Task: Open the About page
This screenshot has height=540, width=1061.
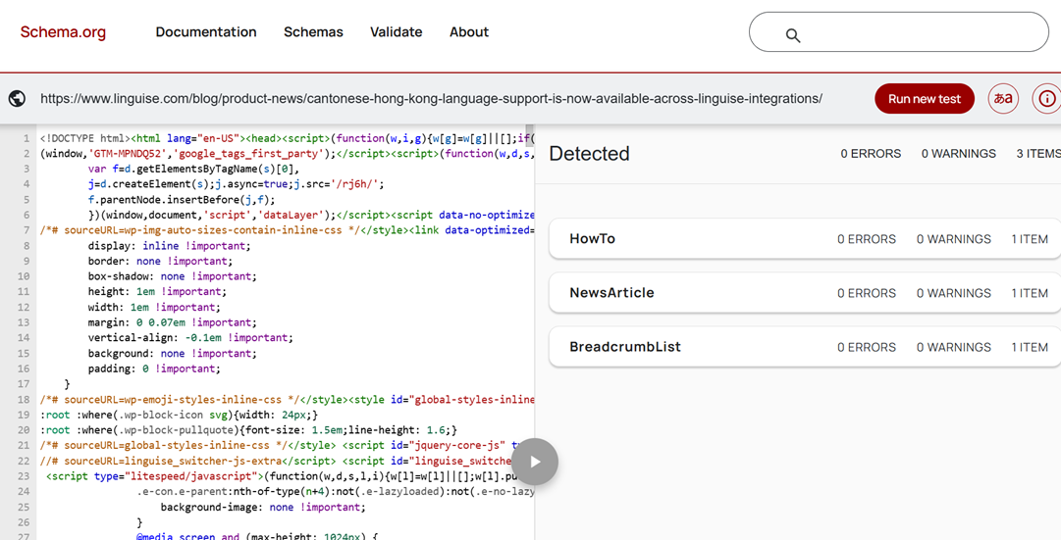Action: tap(469, 31)
